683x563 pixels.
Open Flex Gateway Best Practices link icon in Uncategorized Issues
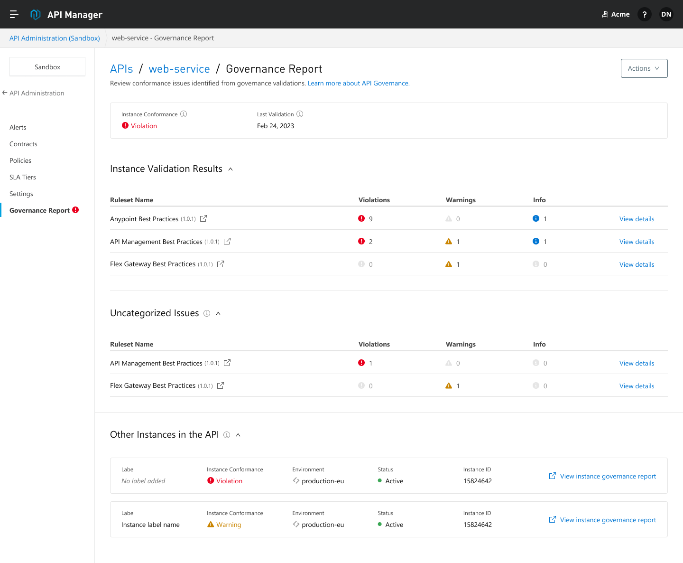point(221,385)
